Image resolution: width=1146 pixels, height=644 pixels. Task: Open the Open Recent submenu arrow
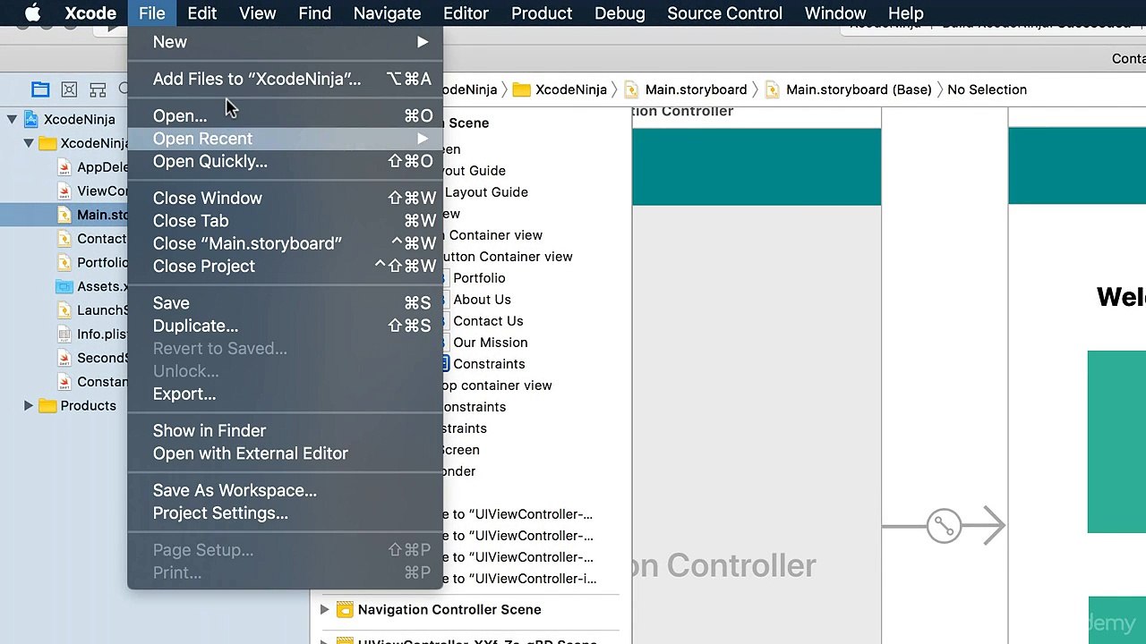click(x=423, y=139)
